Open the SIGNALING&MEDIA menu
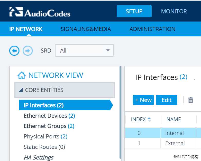The height and width of the screenshot is (161, 201). tap(86, 29)
